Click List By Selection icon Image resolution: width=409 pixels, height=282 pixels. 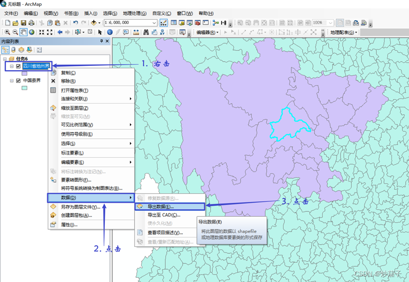29,50
